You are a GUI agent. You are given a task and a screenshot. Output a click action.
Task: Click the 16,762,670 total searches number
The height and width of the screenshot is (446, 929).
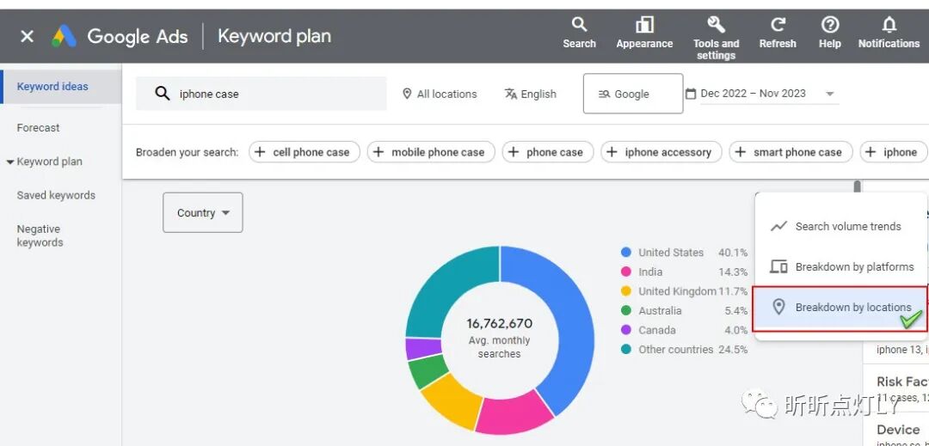tap(500, 324)
